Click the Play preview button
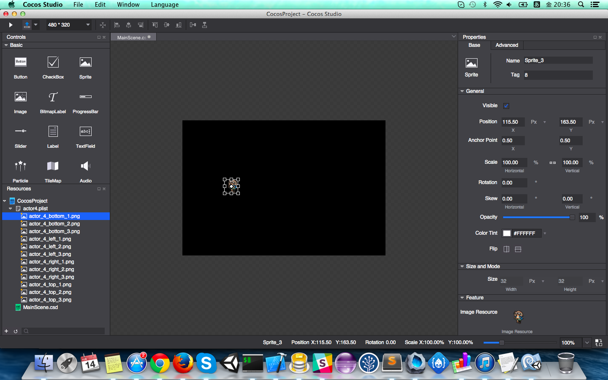The height and width of the screenshot is (380, 608). point(11,25)
